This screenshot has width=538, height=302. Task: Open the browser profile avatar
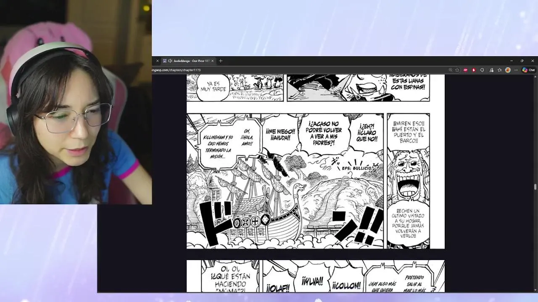pyautogui.click(x=508, y=70)
